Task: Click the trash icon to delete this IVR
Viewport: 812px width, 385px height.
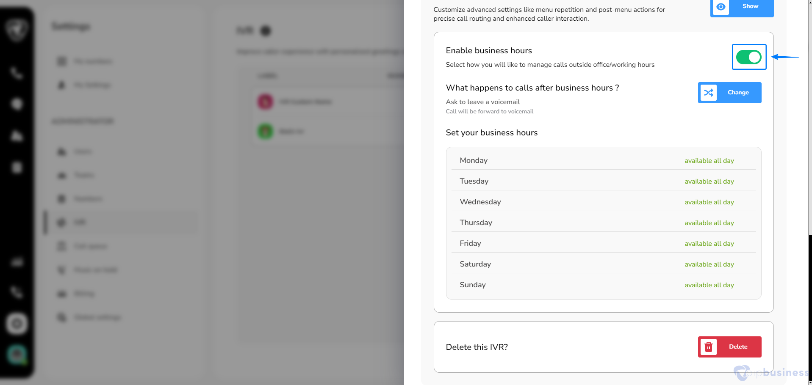Action: point(709,347)
